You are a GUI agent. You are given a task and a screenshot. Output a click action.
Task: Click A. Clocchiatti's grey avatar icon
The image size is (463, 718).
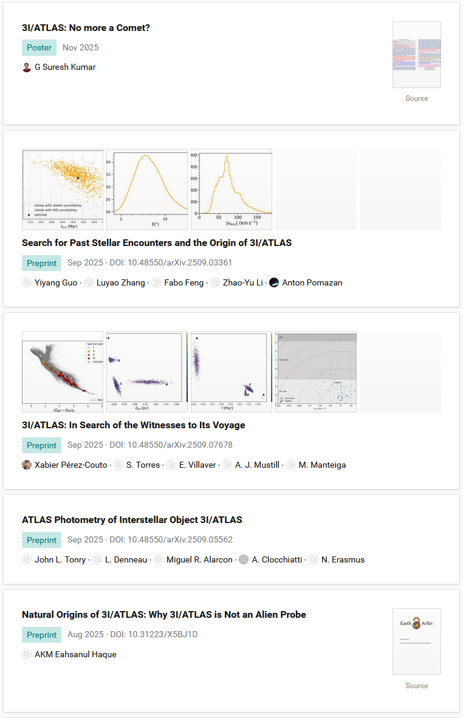pos(244,559)
